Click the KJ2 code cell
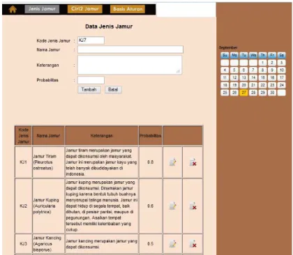The width and height of the screenshot is (293, 255). [x=23, y=206]
